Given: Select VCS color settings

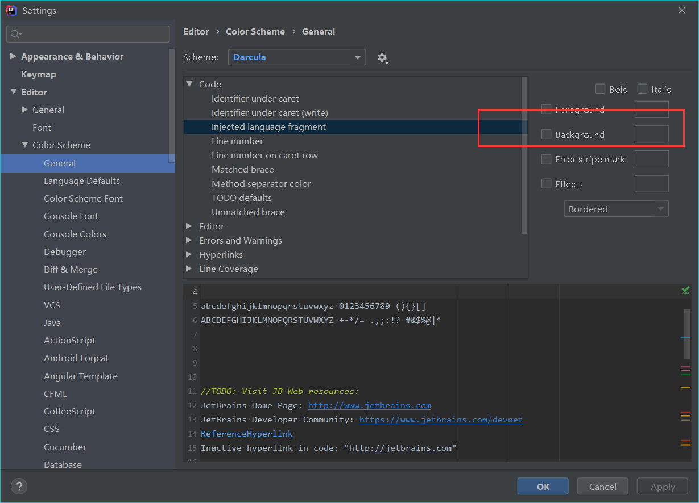Looking at the screenshot, I should (x=52, y=305).
